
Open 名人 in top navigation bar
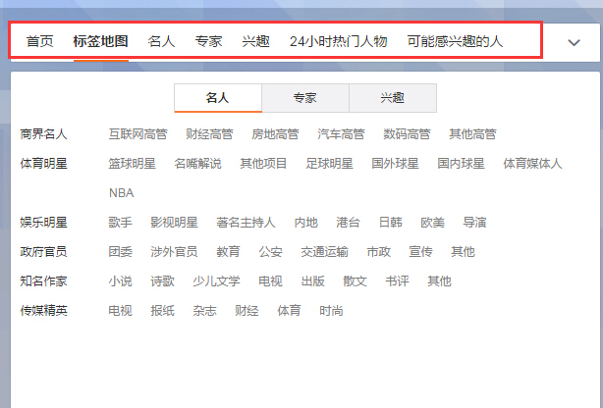coord(161,41)
